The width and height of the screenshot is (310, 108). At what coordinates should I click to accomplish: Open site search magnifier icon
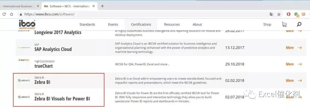pyautogui.click(x=299, y=24)
